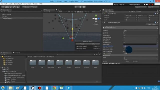The image size is (160, 90).
Task: Select the Move (translate) tool
Action: (x=7, y=7)
